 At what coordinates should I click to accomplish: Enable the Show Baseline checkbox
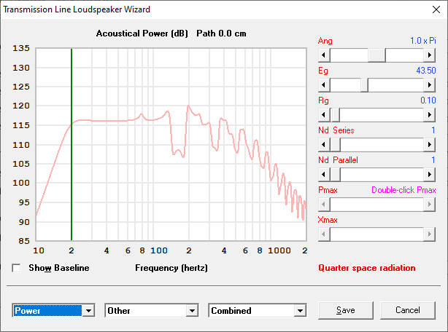[x=16, y=268]
